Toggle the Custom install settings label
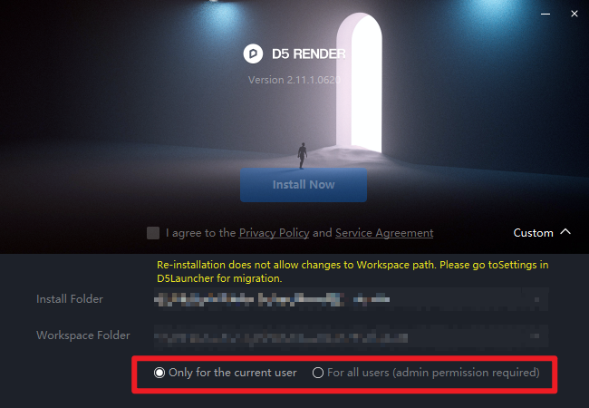The image size is (589, 408). (x=533, y=233)
